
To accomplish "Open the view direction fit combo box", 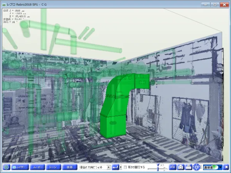I will pyautogui.click(x=95, y=167).
